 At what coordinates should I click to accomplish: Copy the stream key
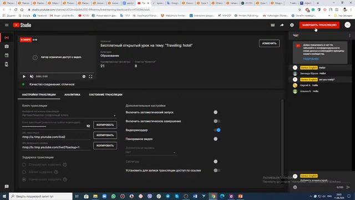(105, 125)
